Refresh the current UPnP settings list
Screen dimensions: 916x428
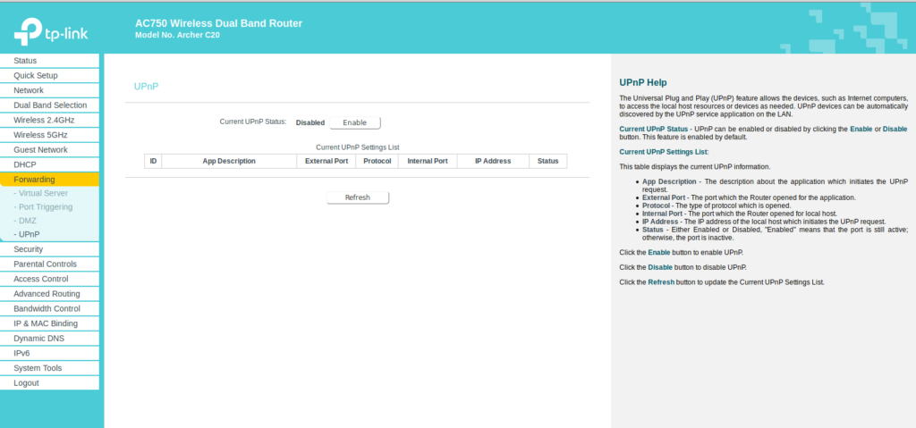357,197
